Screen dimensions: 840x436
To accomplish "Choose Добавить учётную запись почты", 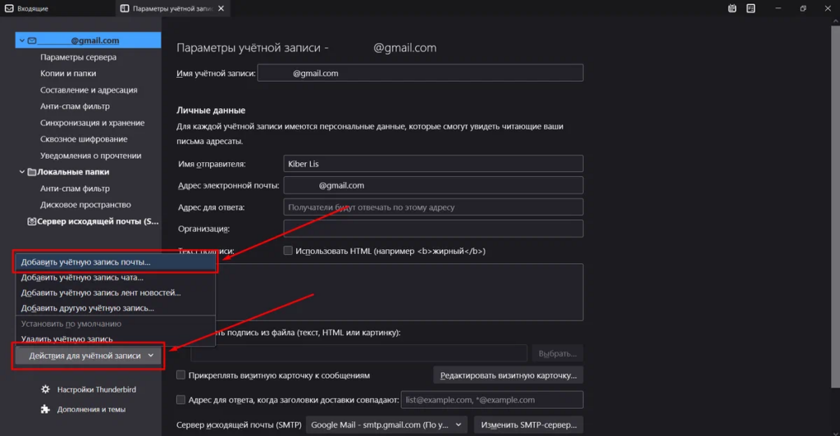I will 115,262.
